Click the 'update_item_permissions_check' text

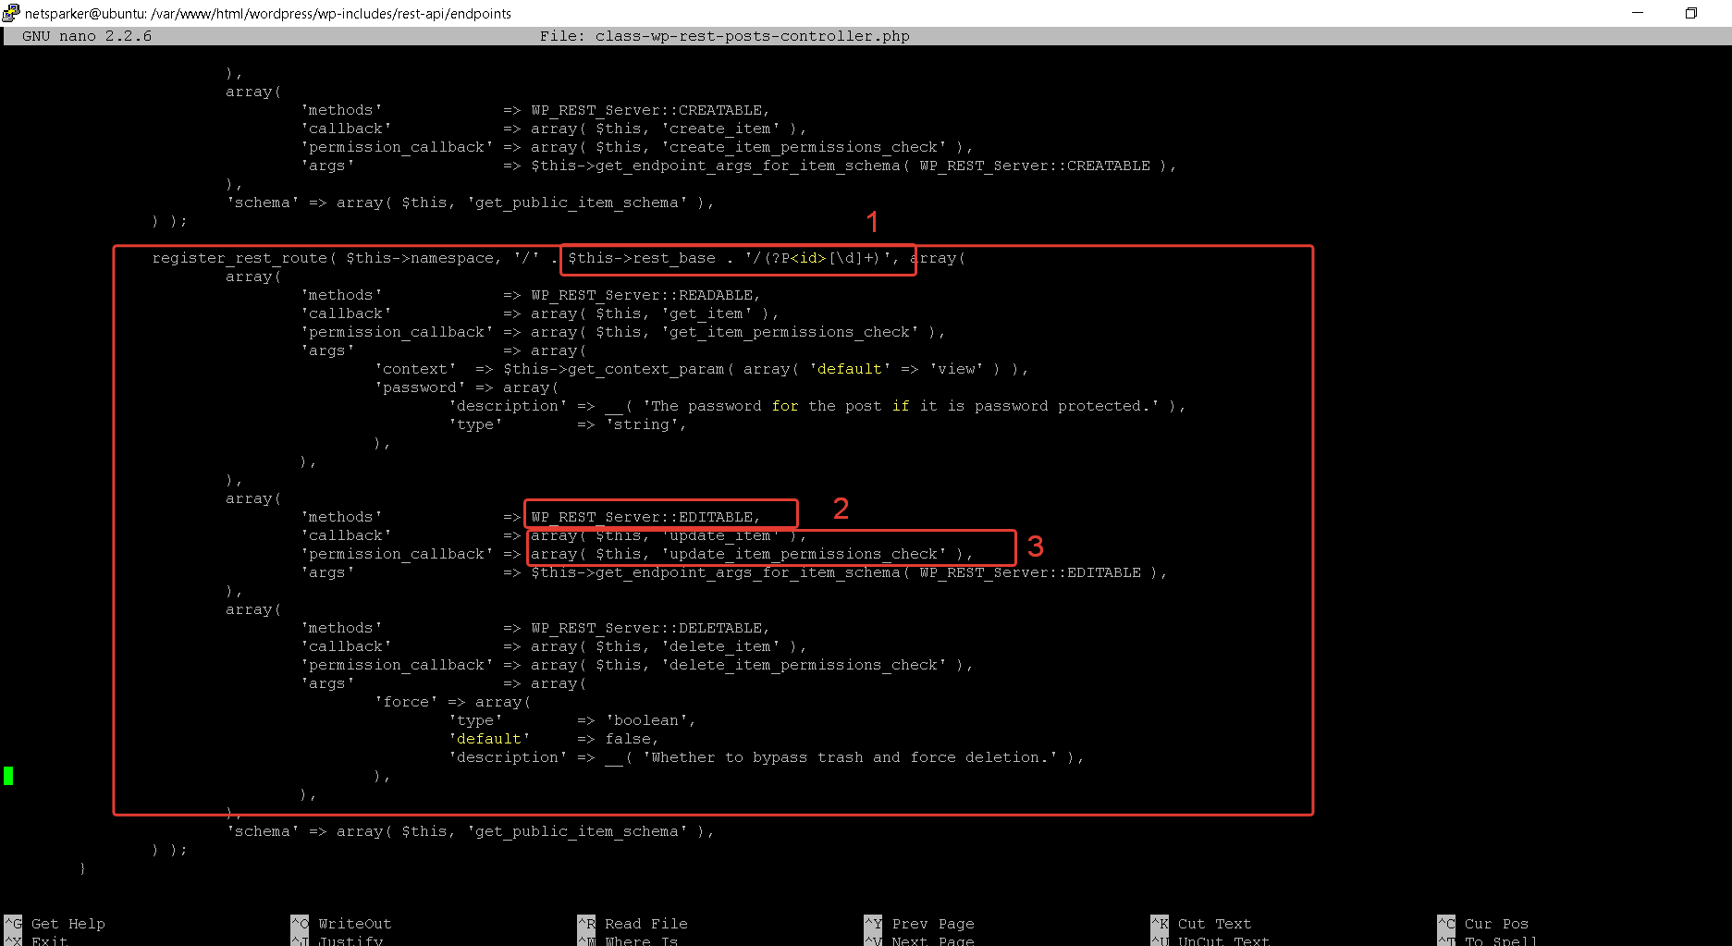804,554
